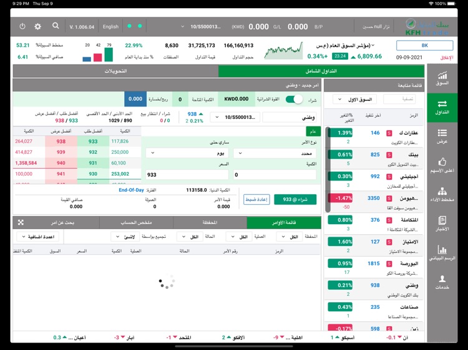Open ساري حتى validity dropdown يوم
Image resolution: width=468 pixels, height=350 pixels.
tap(187, 153)
